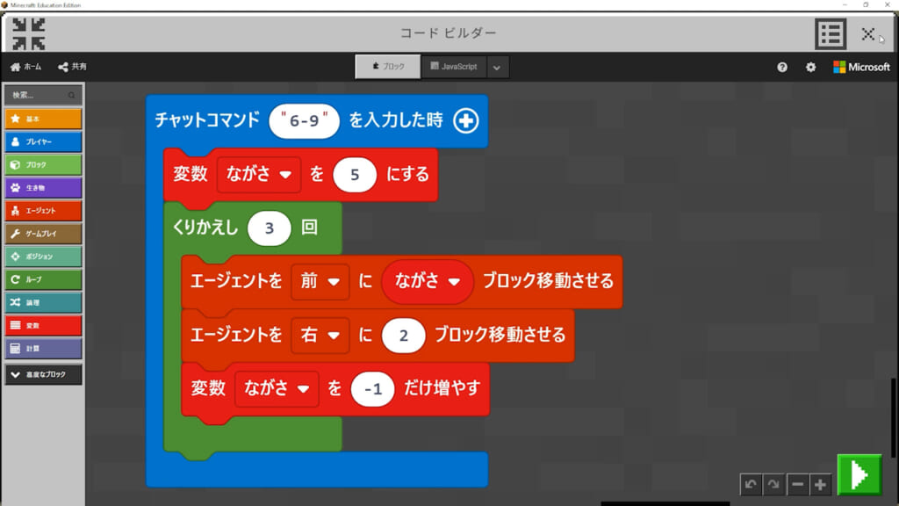The image size is (899, 506).
Task: Open the language dropdown arrow beside JavaScript
Action: pyautogui.click(x=496, y=67)
